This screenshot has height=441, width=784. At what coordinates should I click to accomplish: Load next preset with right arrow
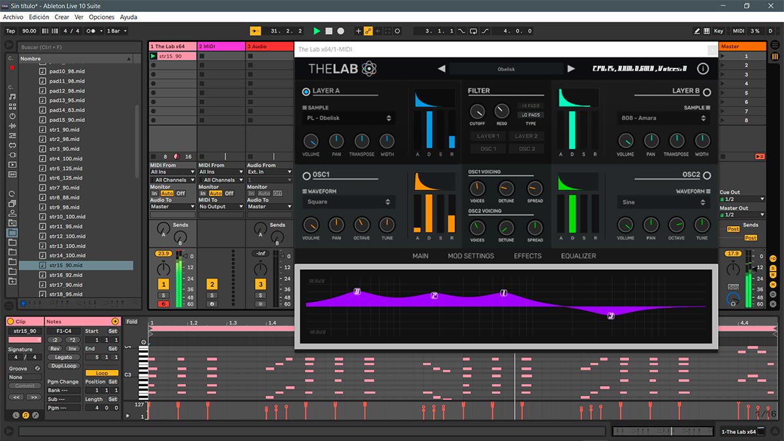tap(571, 69)
